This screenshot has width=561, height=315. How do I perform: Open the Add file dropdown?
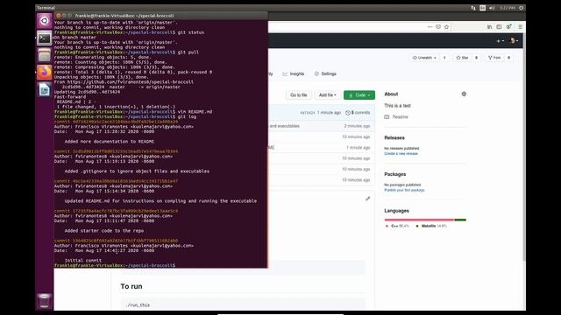tap(327, 95)
